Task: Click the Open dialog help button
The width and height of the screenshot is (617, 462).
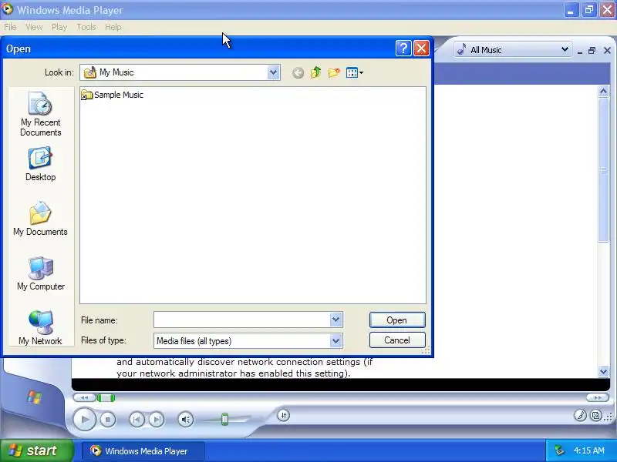Action: pos(403,49)
